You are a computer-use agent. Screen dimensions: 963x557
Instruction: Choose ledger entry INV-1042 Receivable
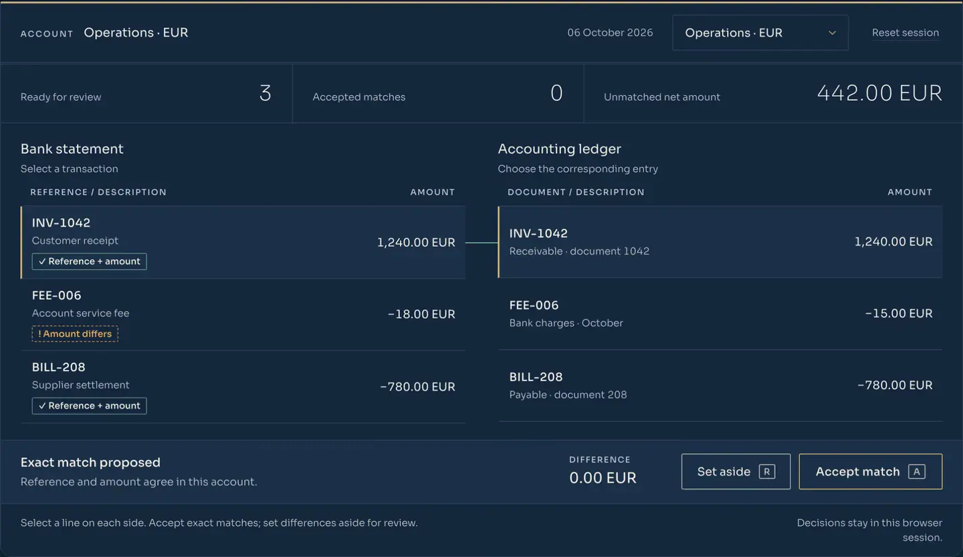pos(720,242)
